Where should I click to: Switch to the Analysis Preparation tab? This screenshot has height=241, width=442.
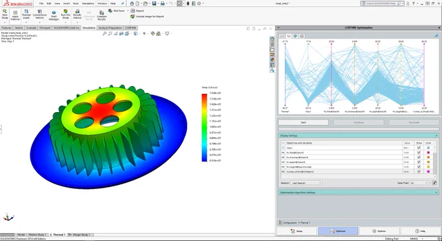pyautogui.click(x=110, y=28)
